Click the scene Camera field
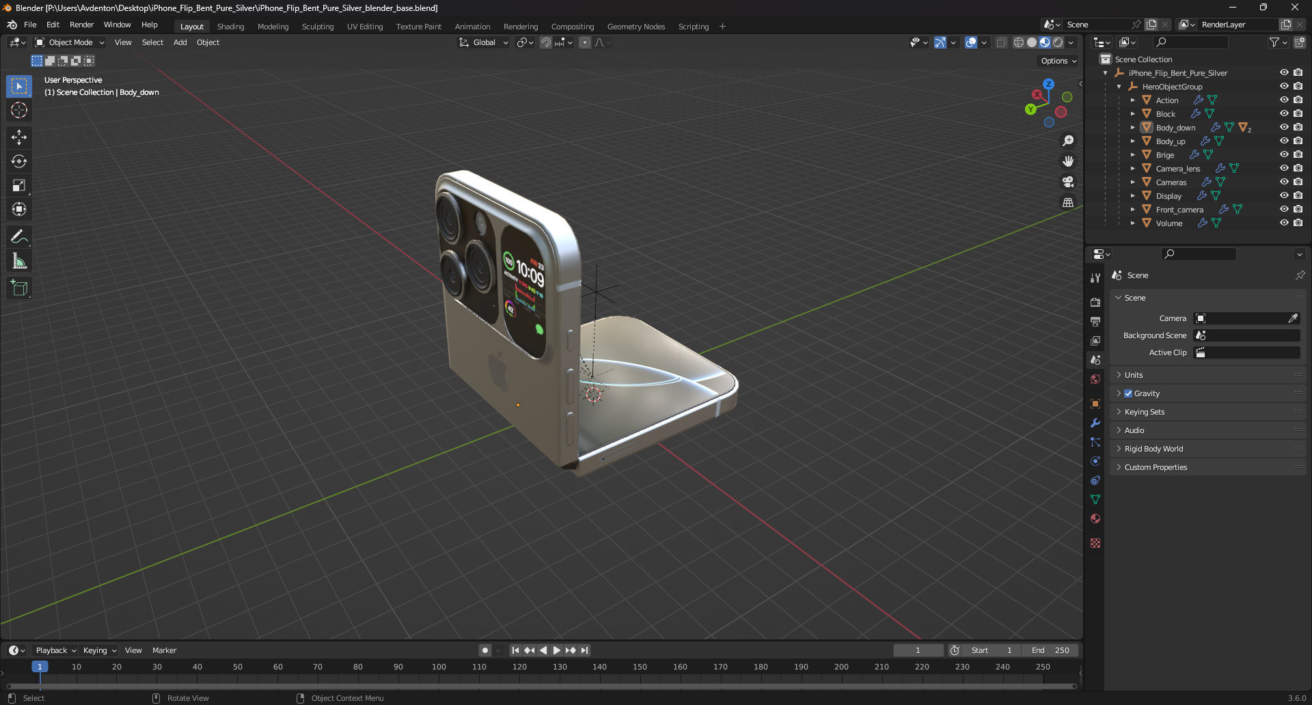1312x705 pixels. [1246, 318]
